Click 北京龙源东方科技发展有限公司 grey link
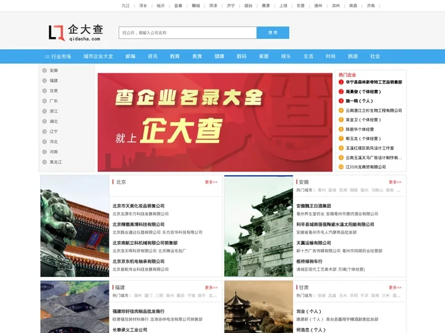445x333 pixels. (x=140, y=214)
